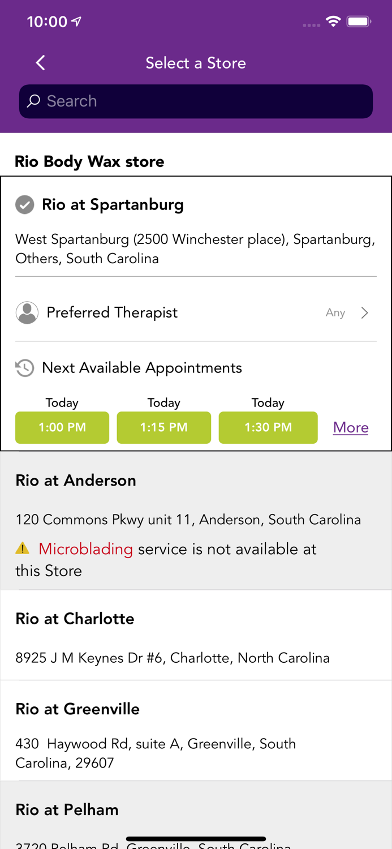392x849 pixels.
Task: Choose Rio at Anderson as your store
Action: click(76, 481)
